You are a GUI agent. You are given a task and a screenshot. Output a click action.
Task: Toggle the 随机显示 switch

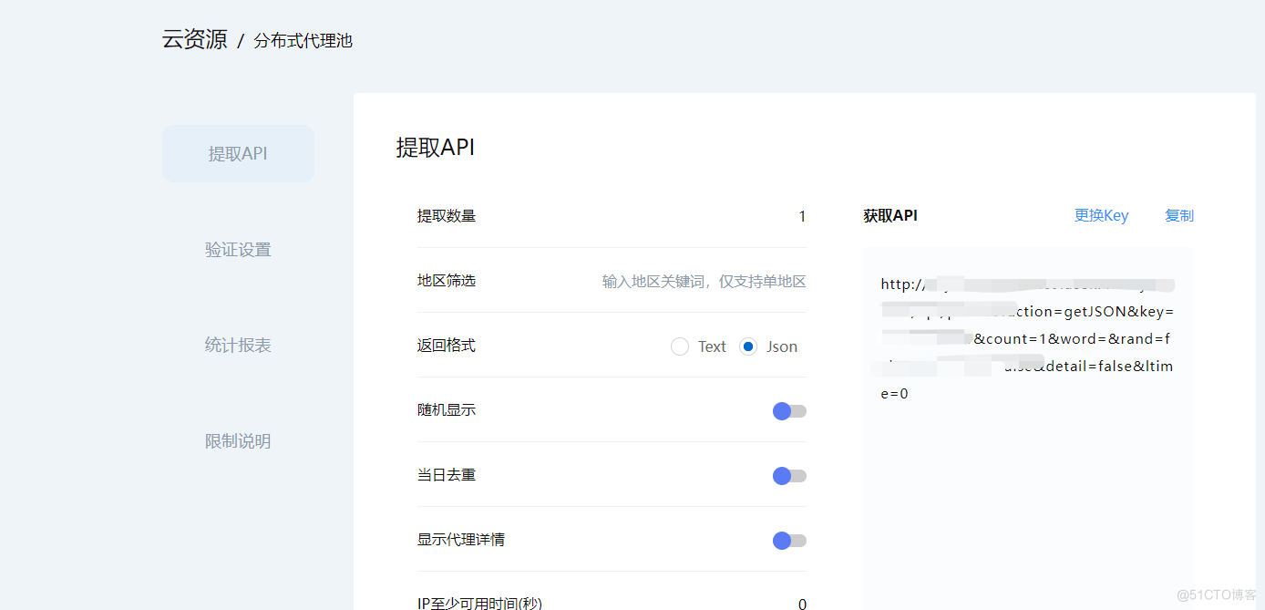pyautogui.click(x=789, y=411)
